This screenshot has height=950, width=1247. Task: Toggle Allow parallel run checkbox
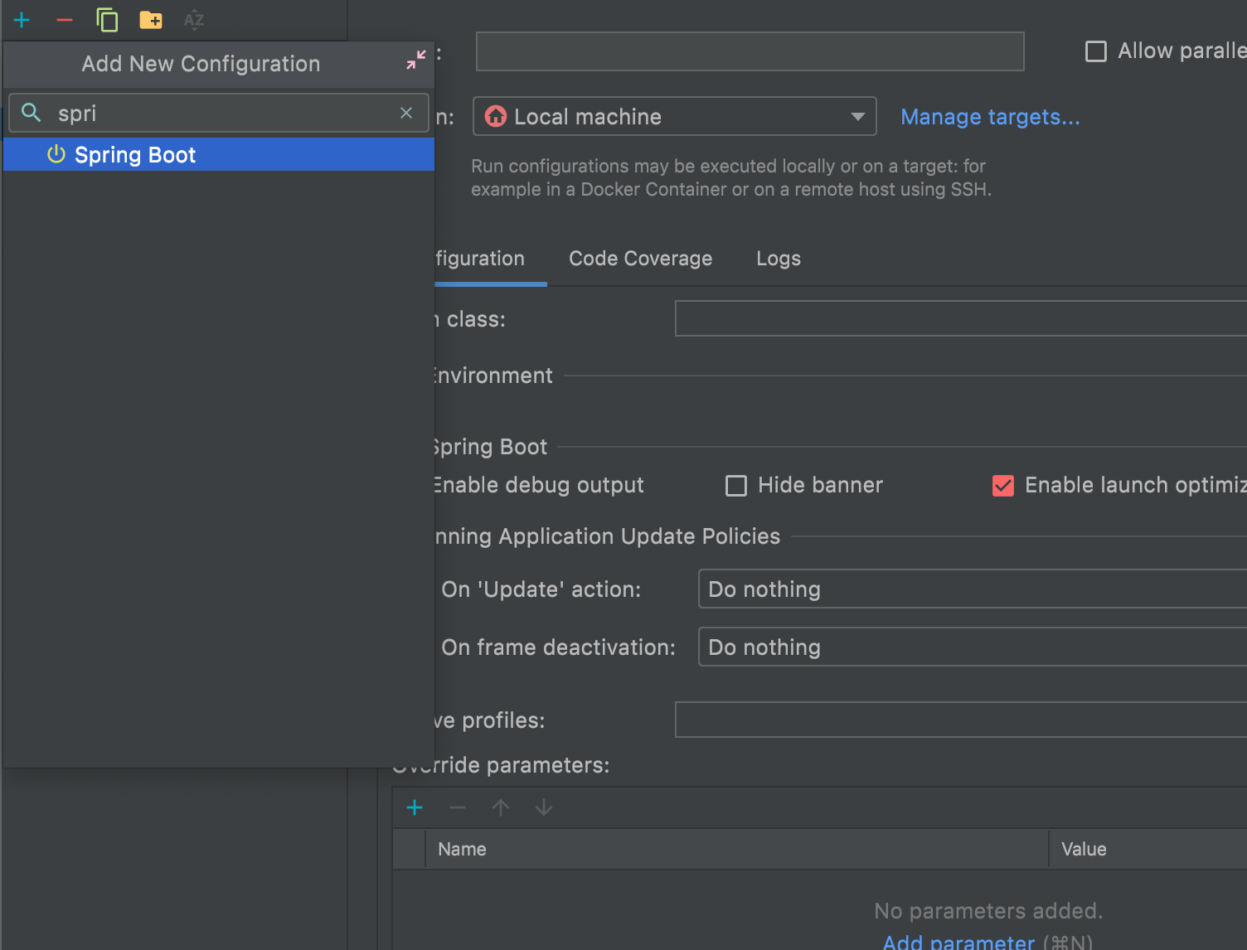pos(1096,51)
